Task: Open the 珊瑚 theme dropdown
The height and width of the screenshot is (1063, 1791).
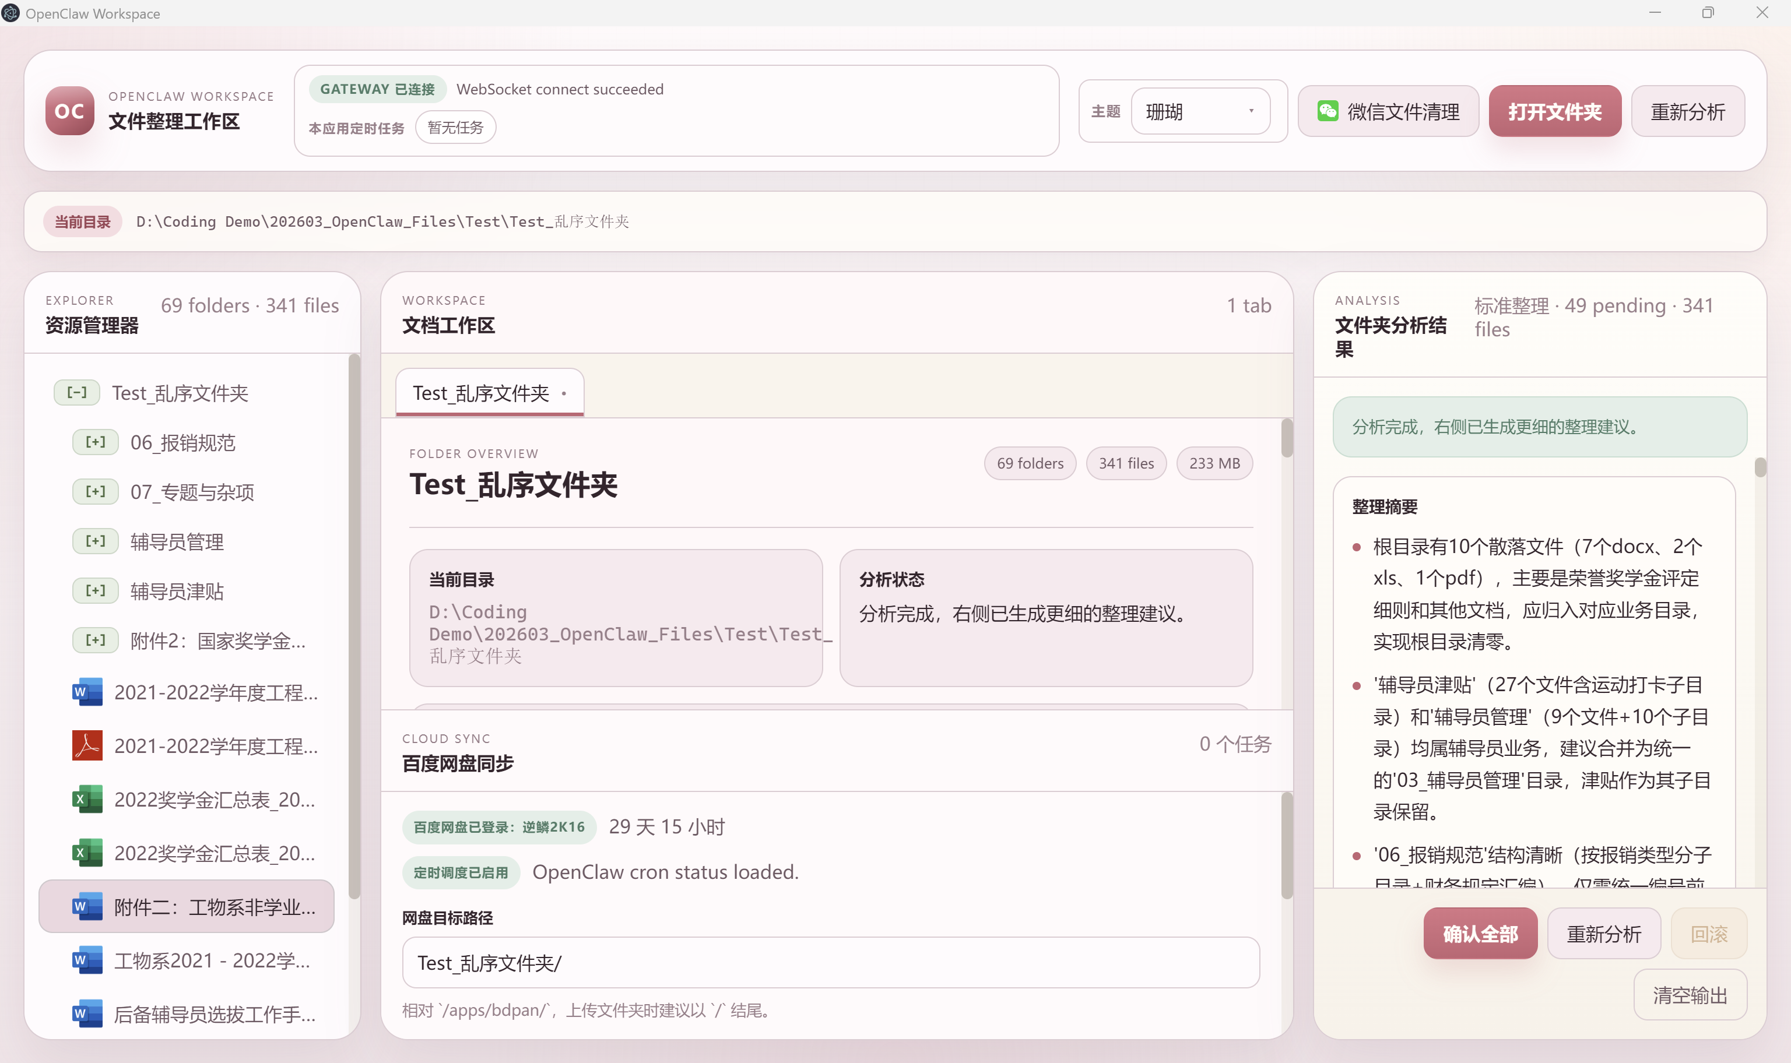Action: tap(1200, 111)
